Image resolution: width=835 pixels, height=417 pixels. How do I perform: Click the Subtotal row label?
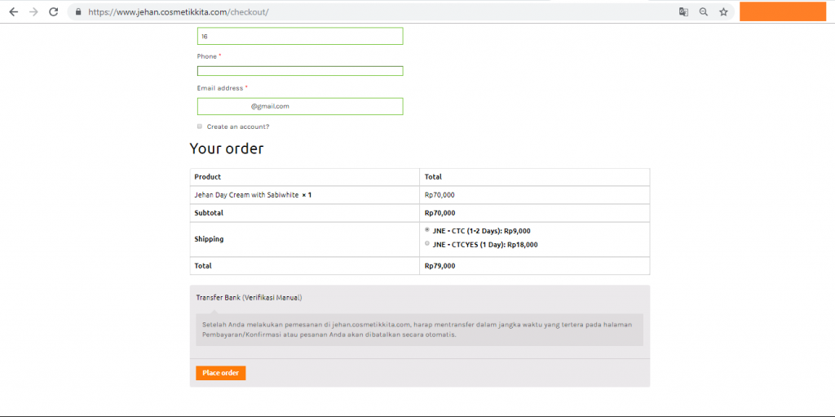tap(209, 213)
